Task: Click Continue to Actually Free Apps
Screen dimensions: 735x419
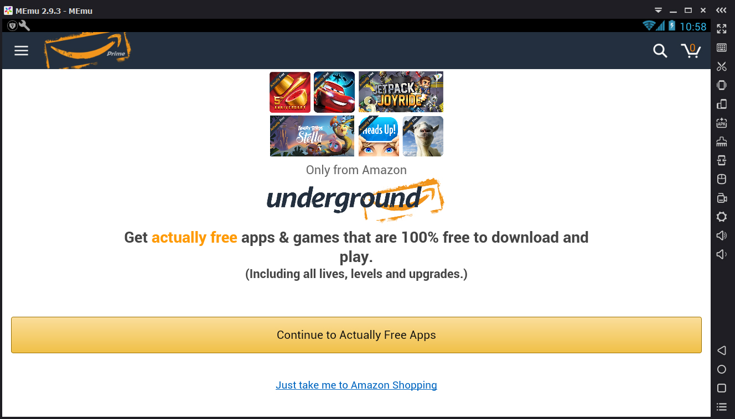Action: [x=356, y=335]
